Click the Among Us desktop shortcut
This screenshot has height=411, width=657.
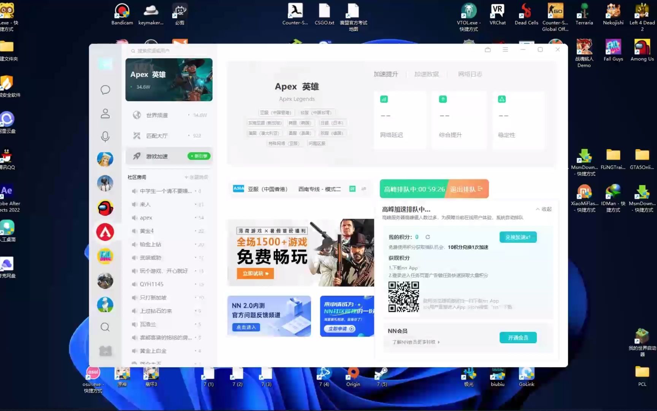[x=642, y=50]
